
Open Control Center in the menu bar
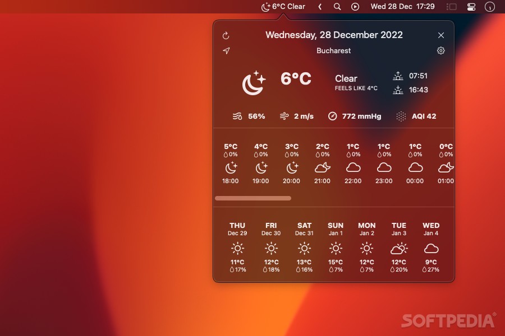(471, 7)
